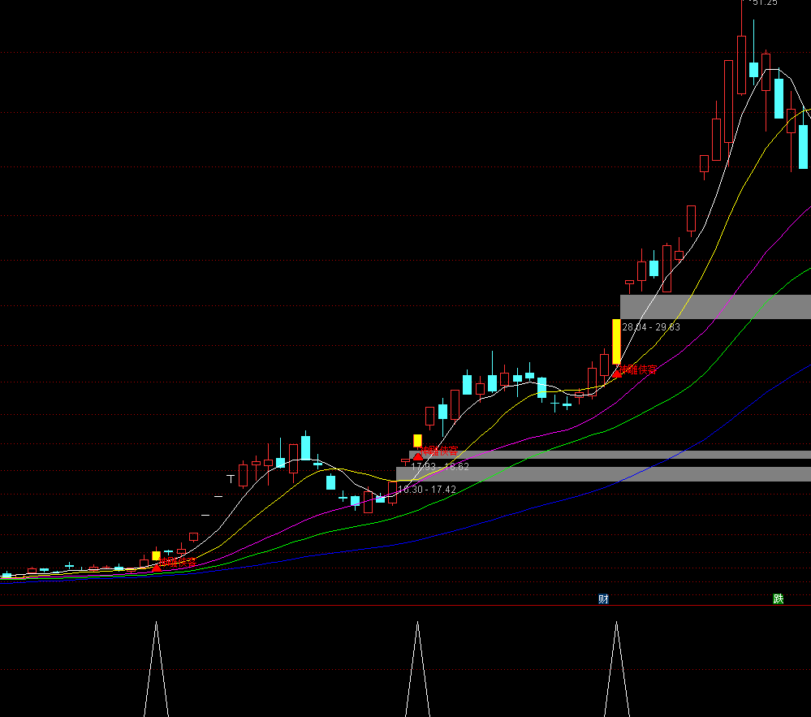Click the 17.93 - 18.62 price range label
811x717 pixels.
(x=440, y=467)
